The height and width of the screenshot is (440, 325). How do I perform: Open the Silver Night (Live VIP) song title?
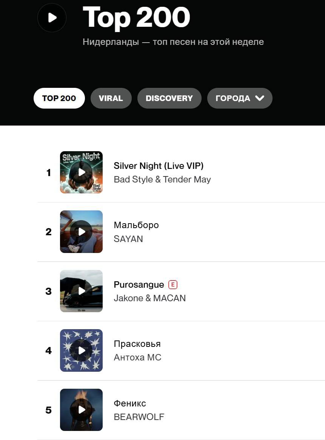point(159,166)
